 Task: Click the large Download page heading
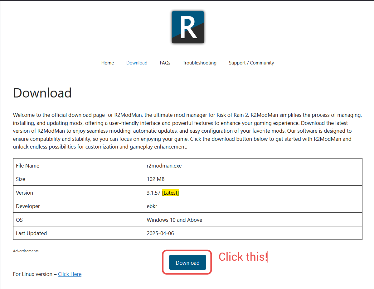click(42, 93)
